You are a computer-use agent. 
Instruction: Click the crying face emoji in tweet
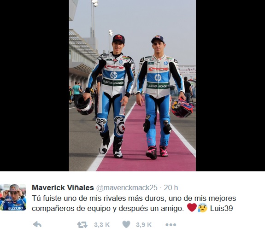coord(202,208)
